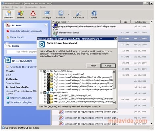This screenshot has height=131, width=155.
Task: Click the Registry tree node icon
Action: pyautogui.click(x=48, y=93)
